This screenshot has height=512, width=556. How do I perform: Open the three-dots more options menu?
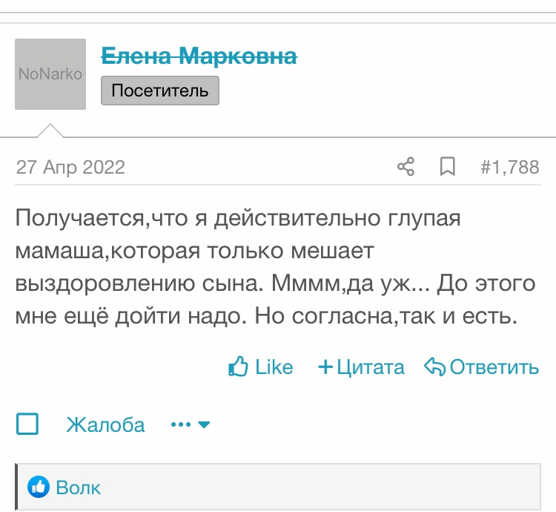pyautogui.click(x=182, y=424)
